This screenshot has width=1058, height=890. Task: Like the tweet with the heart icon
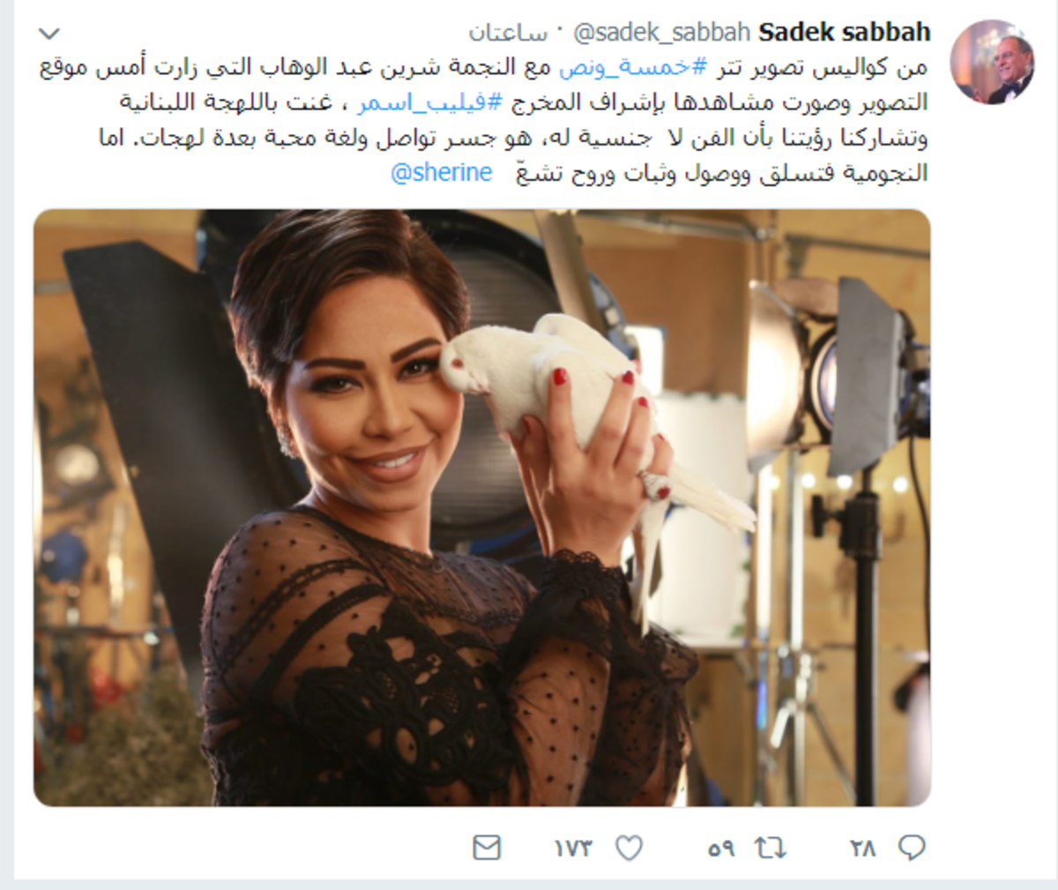(629, 849)
